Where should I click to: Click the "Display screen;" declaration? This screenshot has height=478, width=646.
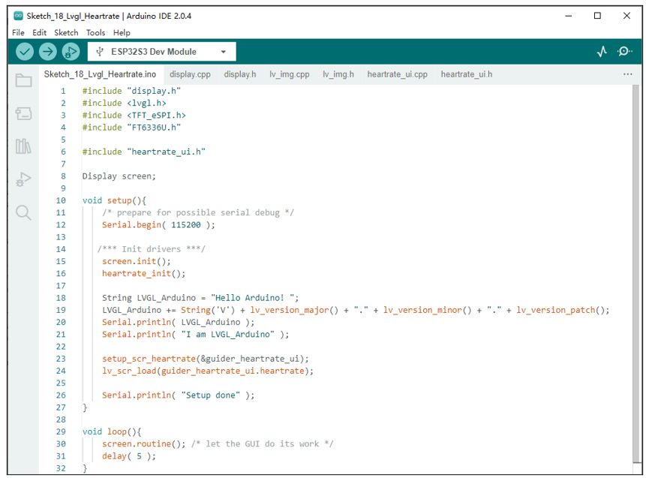click(119, 176)
